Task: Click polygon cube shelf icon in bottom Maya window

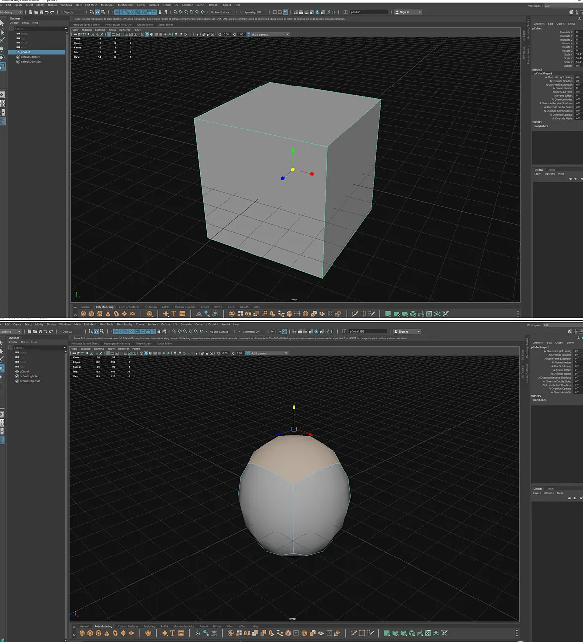Action: [90, 633]
